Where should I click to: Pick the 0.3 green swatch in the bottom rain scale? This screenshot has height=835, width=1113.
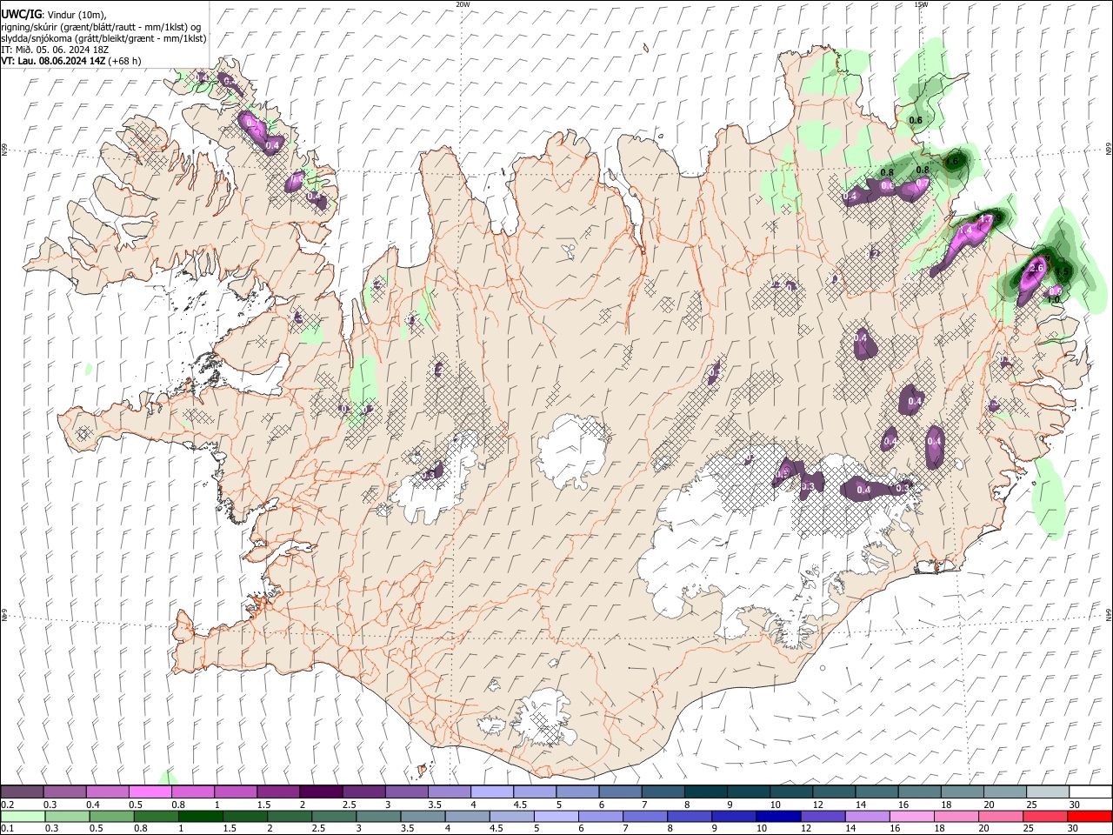(67, 817)
